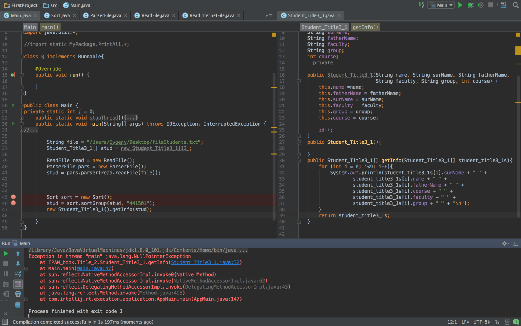Collapse the stack trace fold in console
The width and height of the screenshot is (521, 326).
click(26, 269)
